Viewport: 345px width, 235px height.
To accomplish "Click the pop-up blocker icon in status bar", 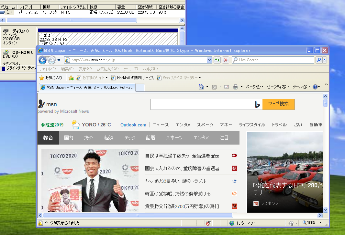I will pos(208,223).
